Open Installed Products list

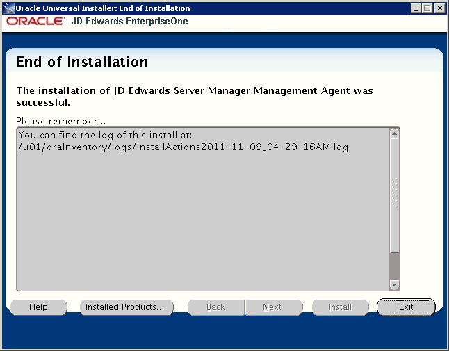click(x=125, y=307)
